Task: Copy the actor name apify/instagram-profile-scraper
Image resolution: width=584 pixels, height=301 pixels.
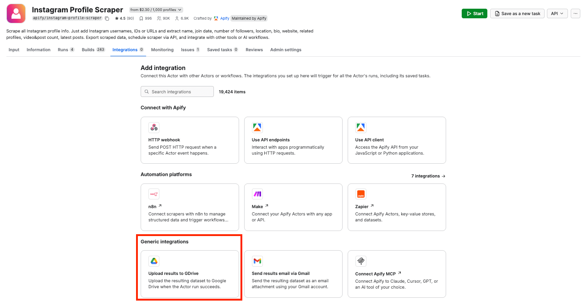Action: tap(107, 18)
